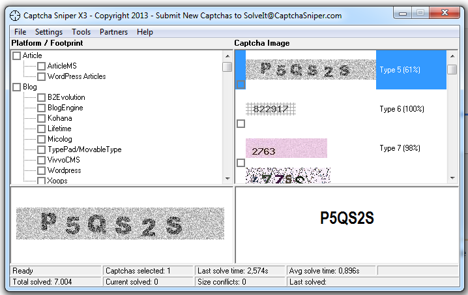
Task: Click the Captcha Image column header
Action: (x=262, y=43)
